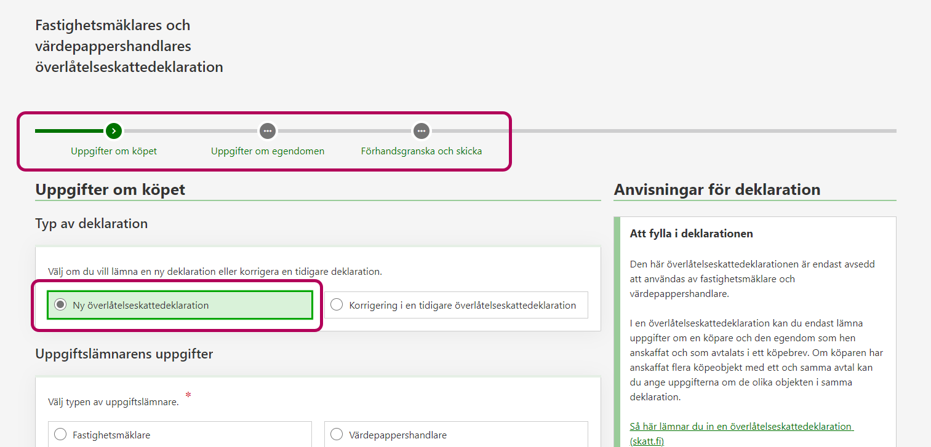Image resolution: width=931 pixels, height=447 pixels.
Task: Choose Korrigering i en tidigare överlåtelseskattedeklaration
Action: point(337,305)
